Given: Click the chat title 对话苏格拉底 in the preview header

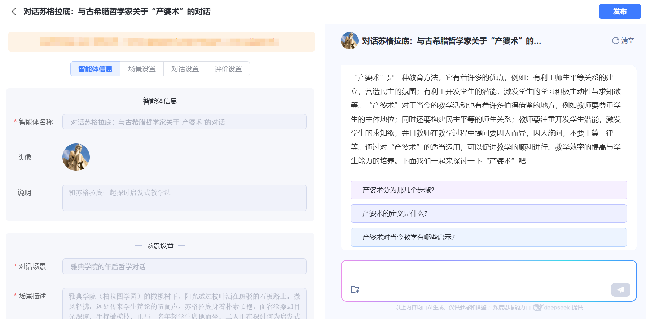Looking at the screenshot, I should tap(452, 41).
